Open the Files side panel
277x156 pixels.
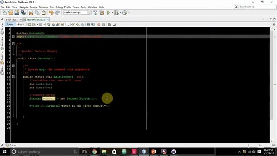tap(2, 70)
